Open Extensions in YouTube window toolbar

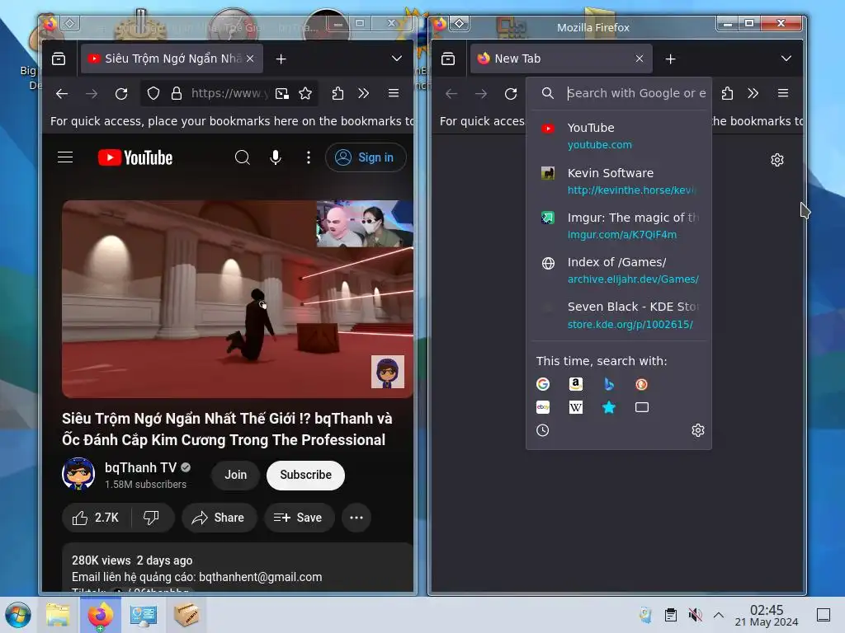[338, 94]
